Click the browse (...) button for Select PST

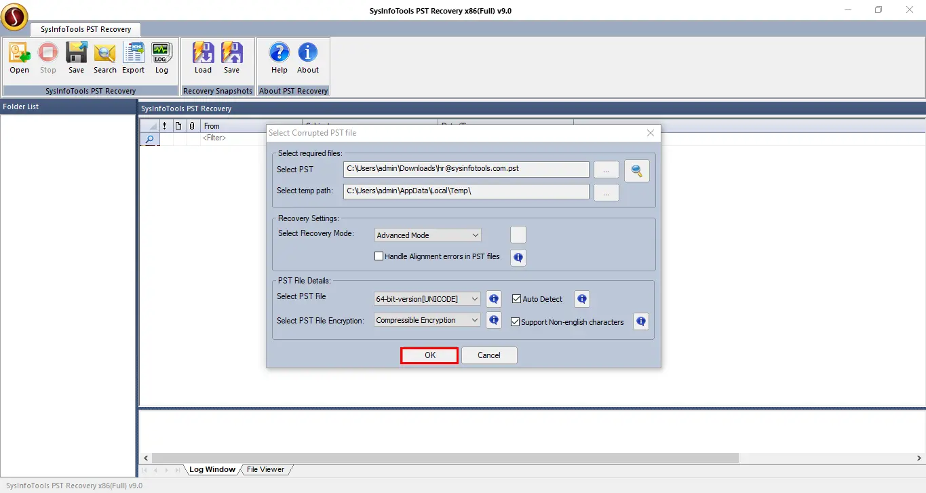point(606,169)
